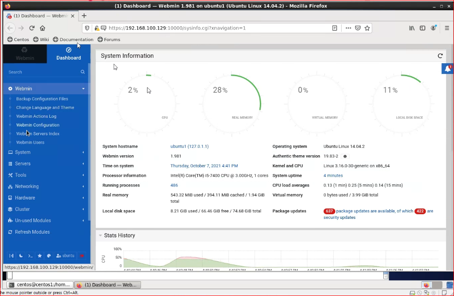Open Firefox hamburger menu
This screenshot has width=454, height=296.
tap(447, 28)
